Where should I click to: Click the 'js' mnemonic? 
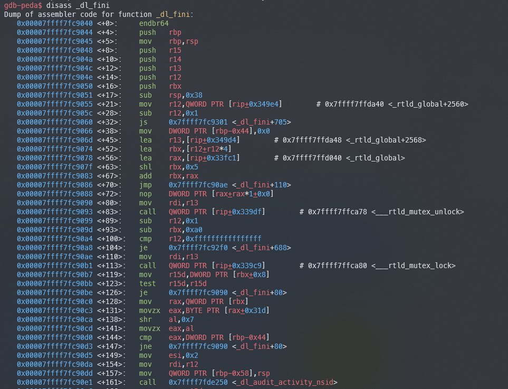click(143, 122)
